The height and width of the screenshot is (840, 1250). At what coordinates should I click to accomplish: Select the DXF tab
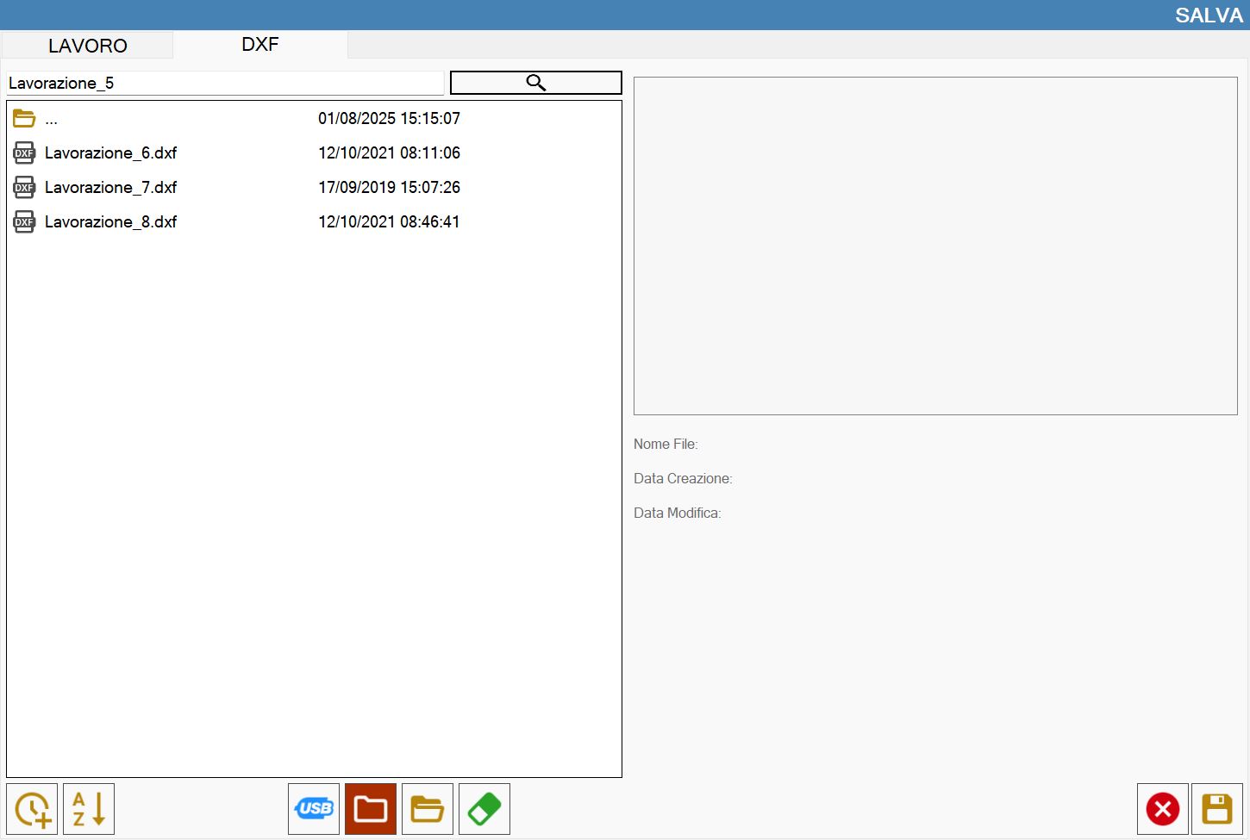click(260, 45)
